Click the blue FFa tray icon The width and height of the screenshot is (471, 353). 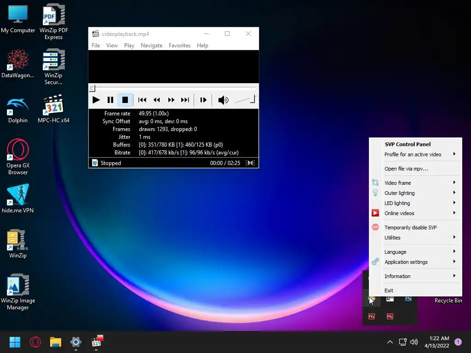[408, 298]
